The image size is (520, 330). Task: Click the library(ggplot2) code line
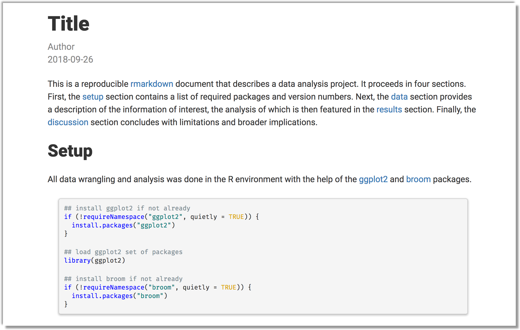tap(94, 260)
